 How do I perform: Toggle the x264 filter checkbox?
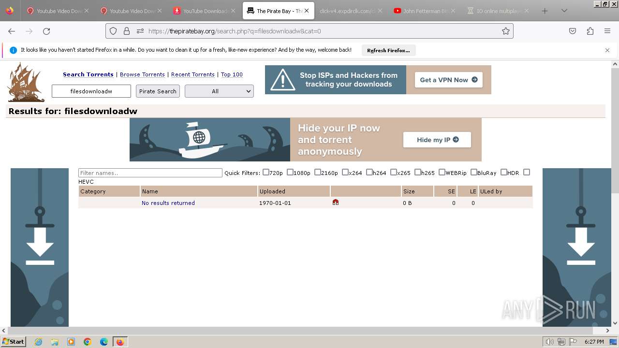[x=345, y=172]
